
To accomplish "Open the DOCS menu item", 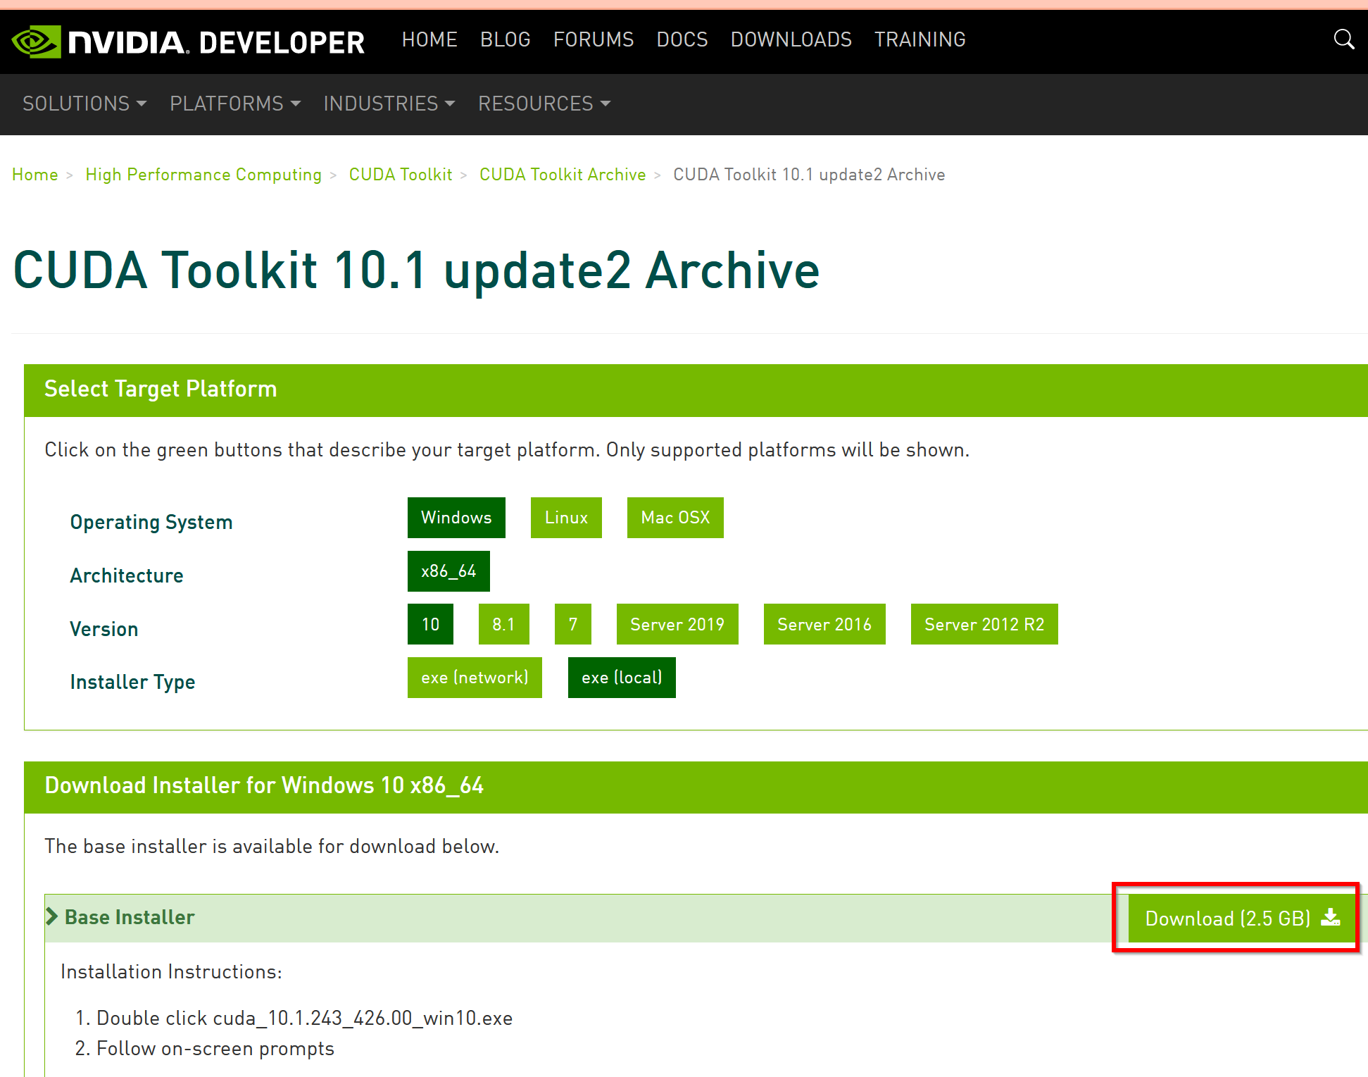I will 682,39.
